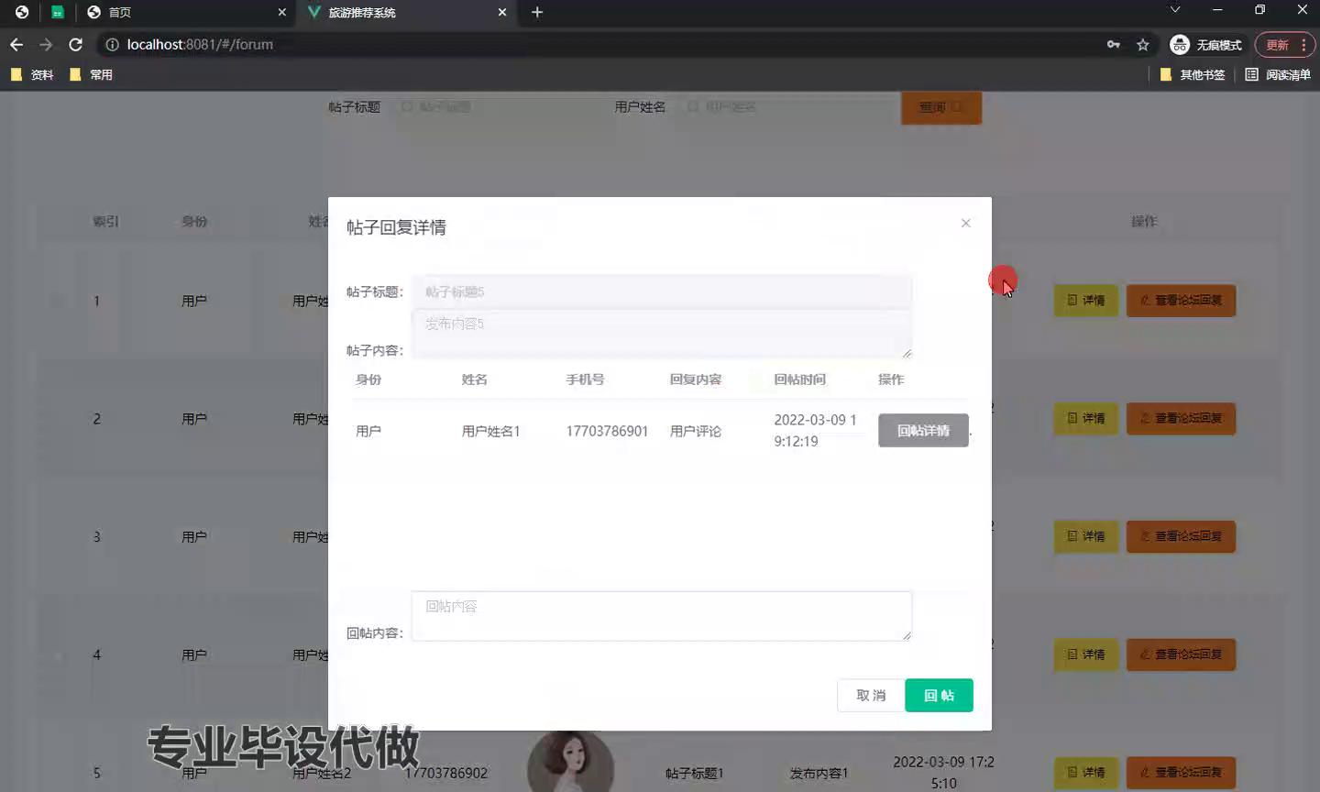This screenshot has width=1320, height=792.
Task: Click the browser back arrow icon
Action: pyautogui.click(x=16, y=44)
